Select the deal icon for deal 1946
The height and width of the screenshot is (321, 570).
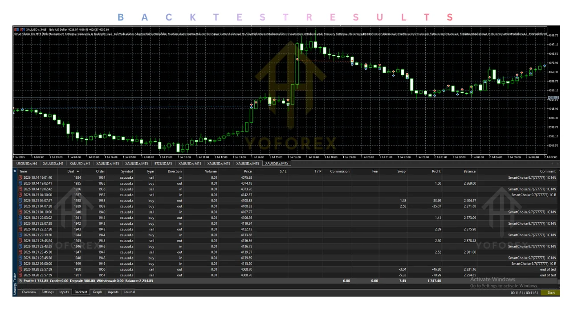(20, 247)
